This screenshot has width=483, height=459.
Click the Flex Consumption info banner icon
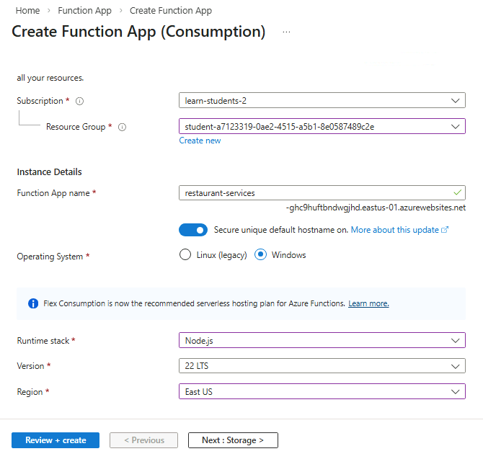click(x=32, y=303)
